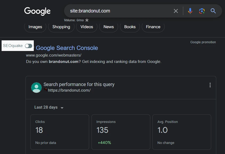Open the Last 28 days dropdown
This screenshot has height=154, width=225.
(x=48, y=107)
